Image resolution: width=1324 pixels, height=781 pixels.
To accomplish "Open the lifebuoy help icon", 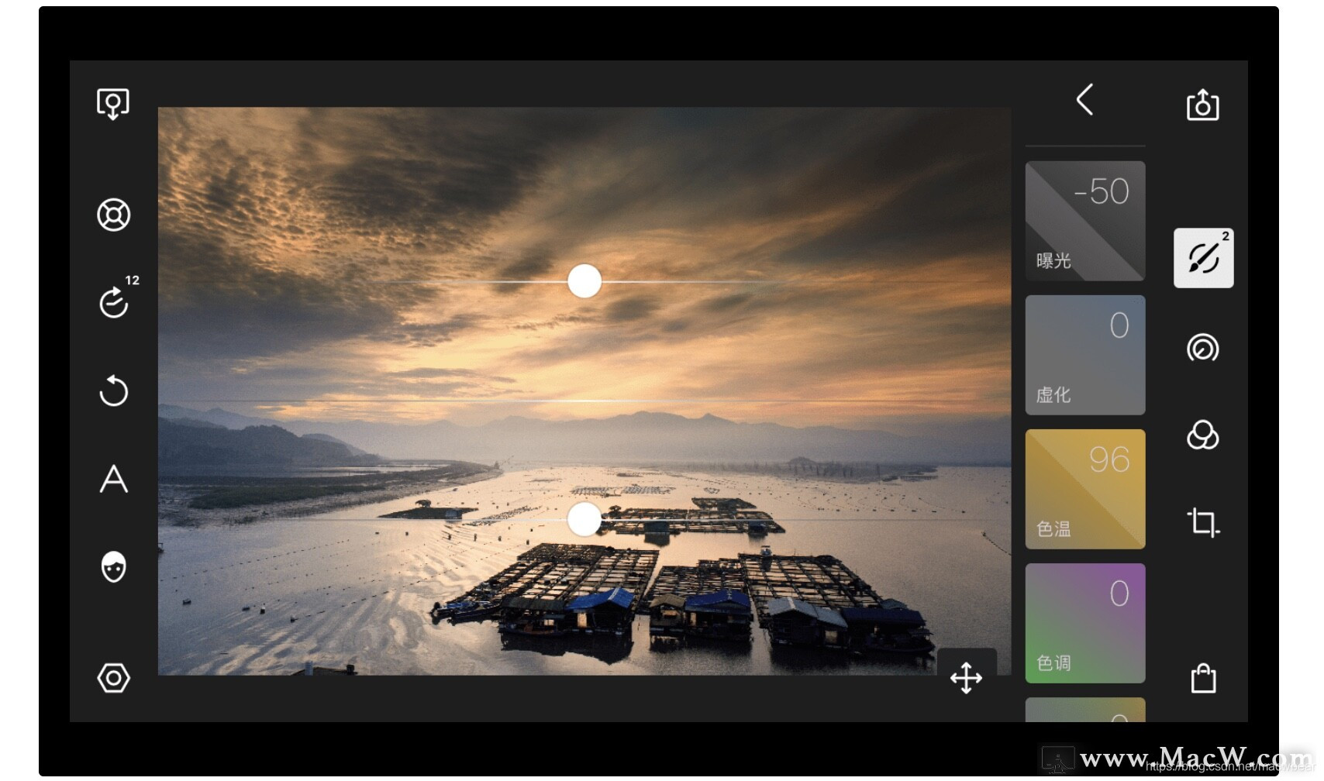I will tap(113, 215).
